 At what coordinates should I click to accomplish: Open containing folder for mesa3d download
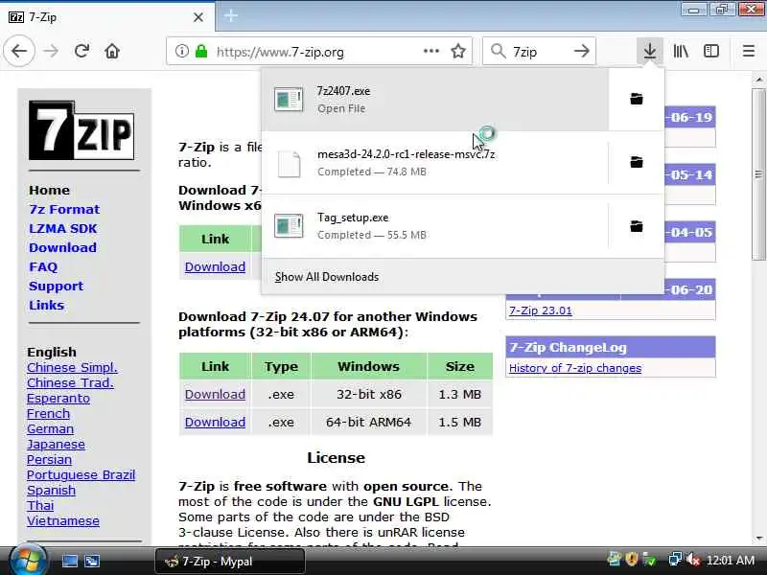[x=637, y=162]
